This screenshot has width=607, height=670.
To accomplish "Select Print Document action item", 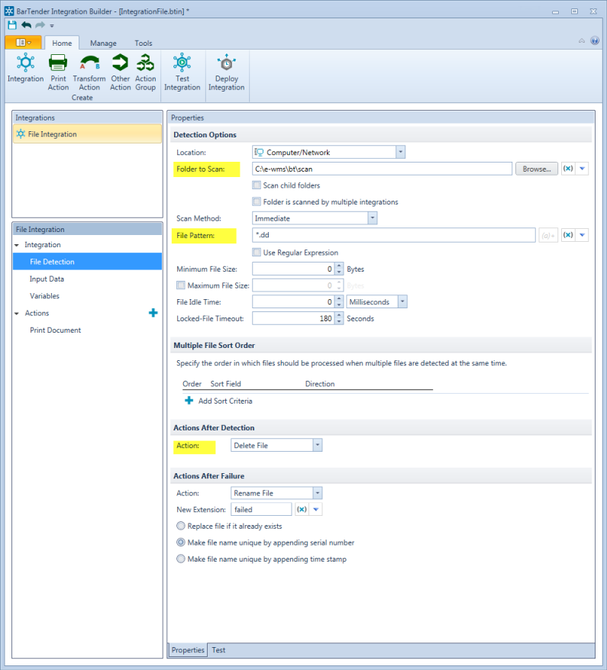I will point(55,330).
